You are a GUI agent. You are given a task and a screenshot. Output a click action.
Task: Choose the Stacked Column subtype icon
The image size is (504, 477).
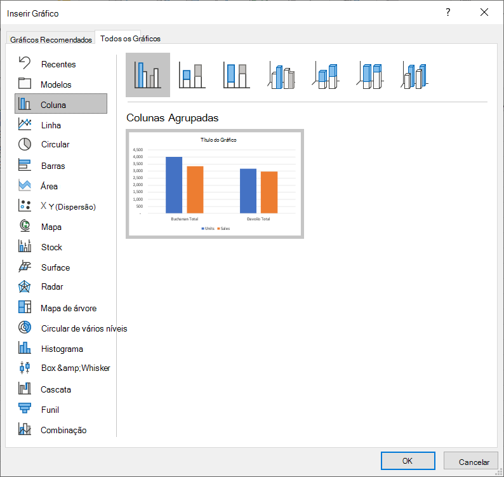point(192,75)
